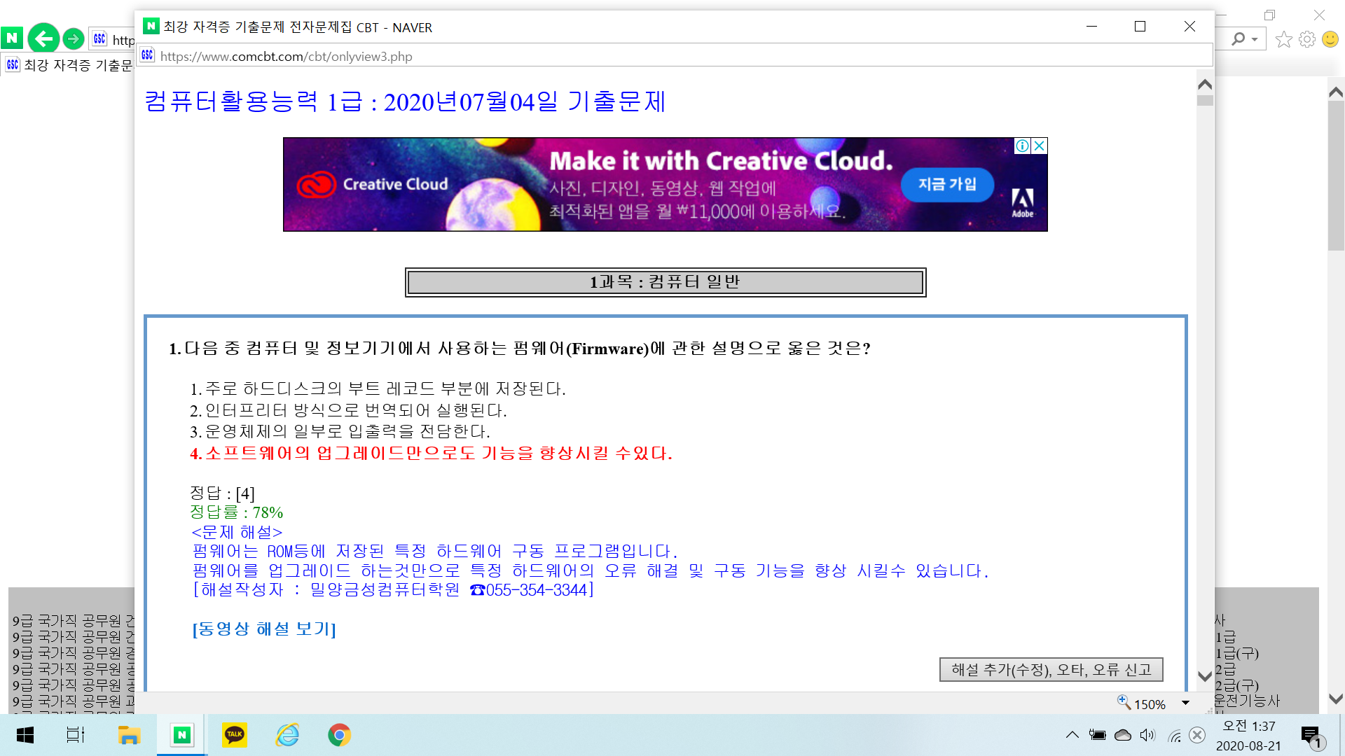This screenshot has height=756, width=1345.
Task: Expand the search box dropdown arrow
Action: pos(1255,39)
